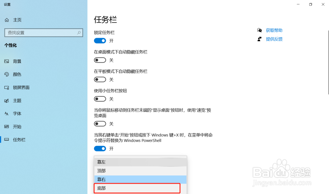Open the 颜色 settings page

pos(17,74)
